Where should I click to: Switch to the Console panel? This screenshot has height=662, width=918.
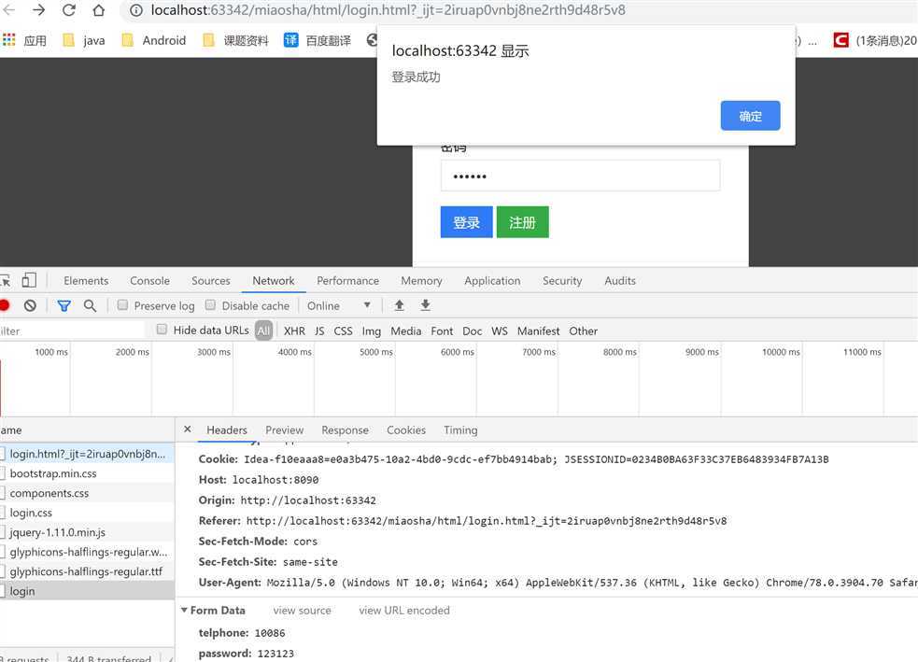coord(149,280)
